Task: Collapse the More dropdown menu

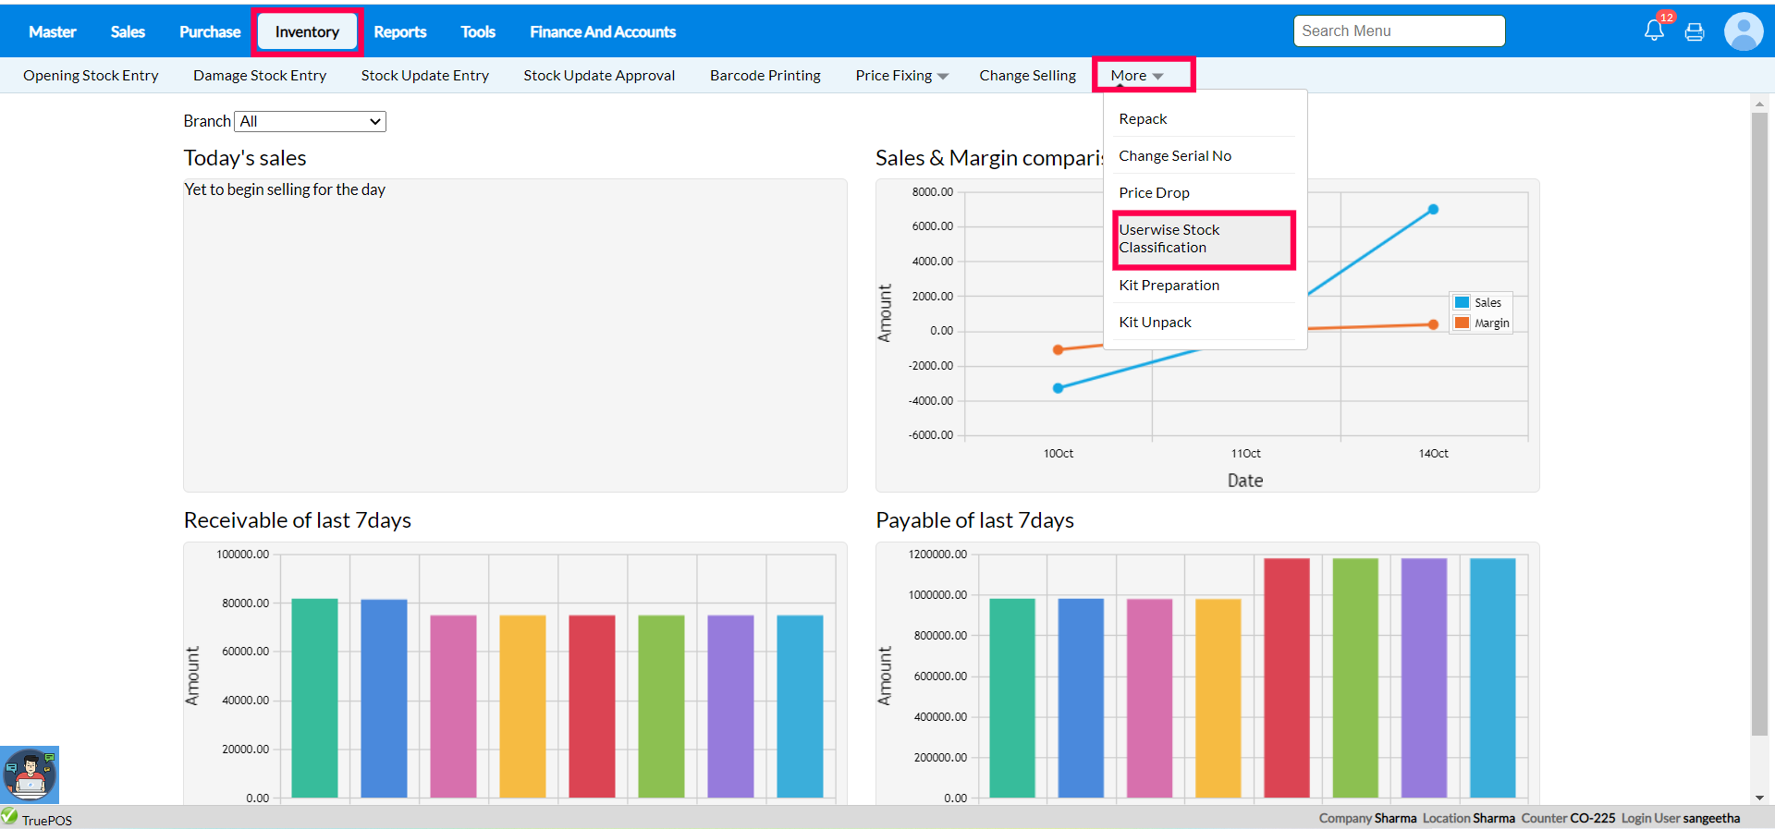Action: (x=1137, y=76)
